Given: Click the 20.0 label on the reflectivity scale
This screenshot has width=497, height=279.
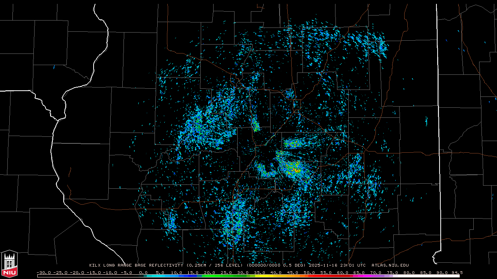Looking at the screenshot, I should pos(210,272).
